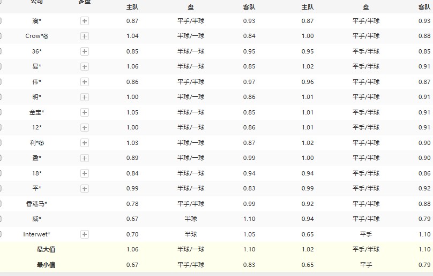Click the 公司 column header

tap(36, 2)
